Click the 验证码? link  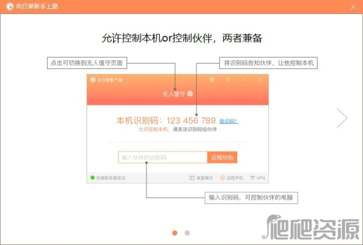[229, 121]
